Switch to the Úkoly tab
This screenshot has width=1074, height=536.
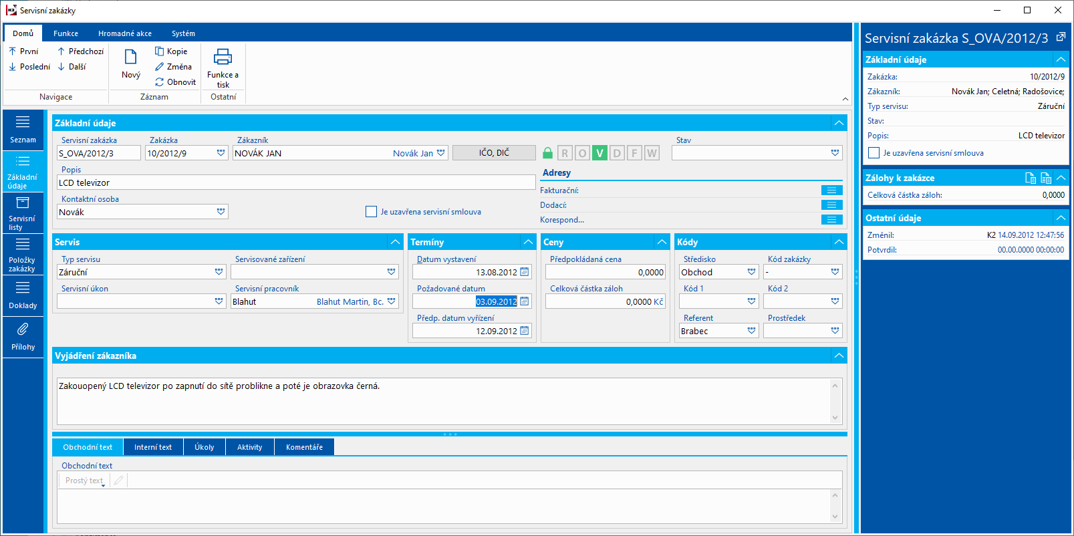[x=205, y=447]
